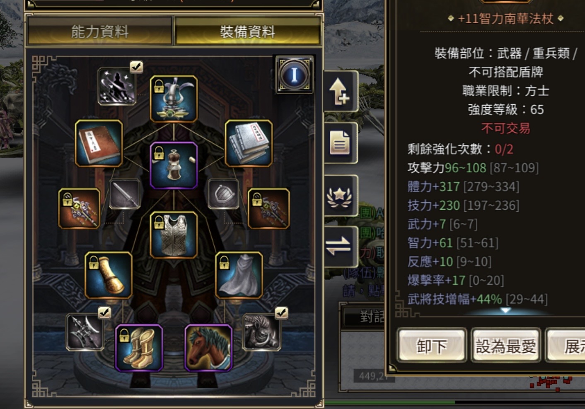Select the helmet equipment slot
This screenshot has width=585, height=409.
tap(174, 99)
